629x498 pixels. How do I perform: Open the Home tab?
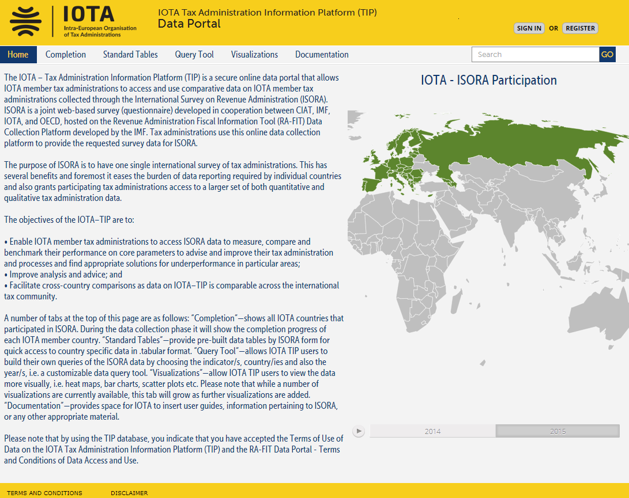pos(18,55)
